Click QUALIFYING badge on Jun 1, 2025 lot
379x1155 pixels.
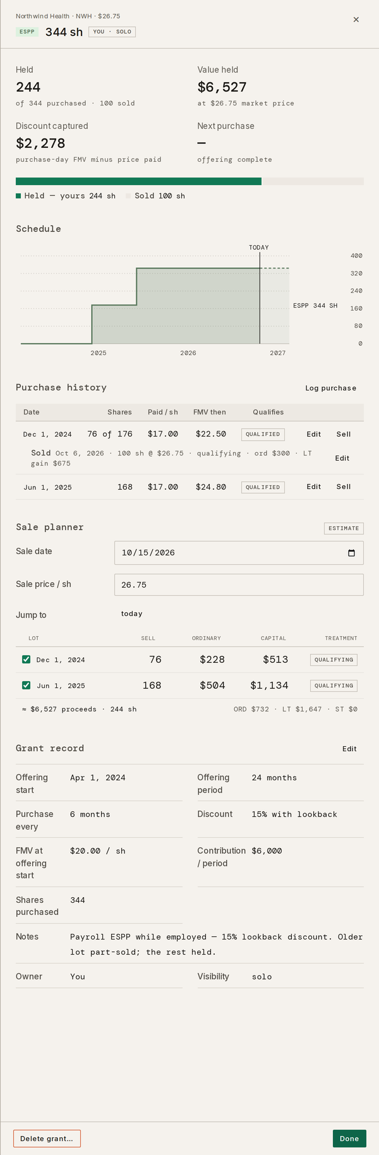coord(334,686)
